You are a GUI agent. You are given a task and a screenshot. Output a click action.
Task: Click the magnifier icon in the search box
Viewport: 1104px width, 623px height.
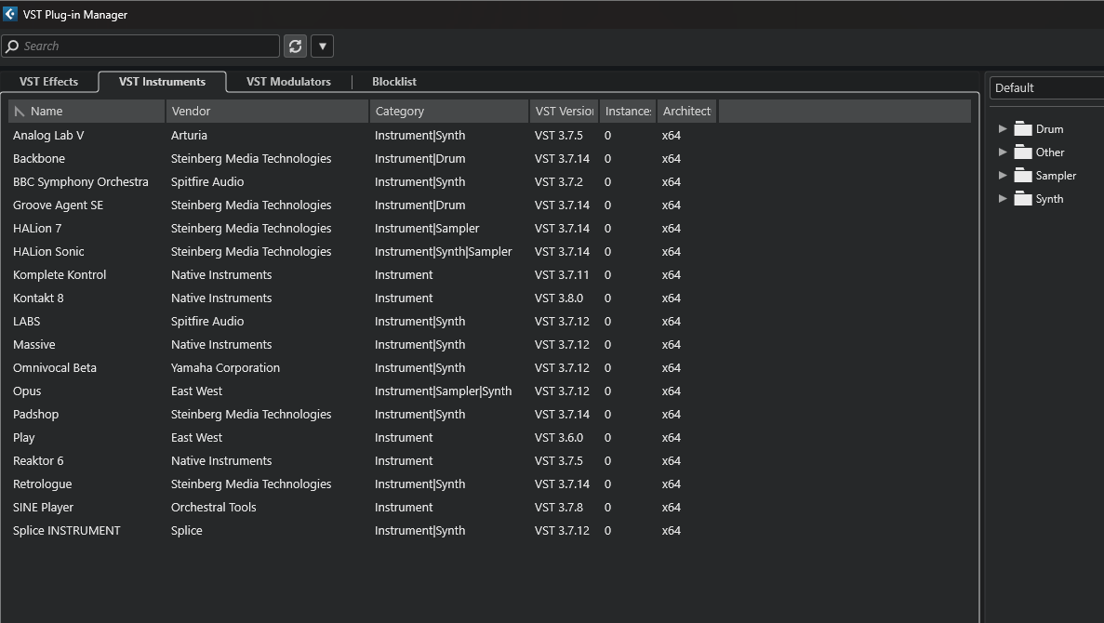point(12,46)
